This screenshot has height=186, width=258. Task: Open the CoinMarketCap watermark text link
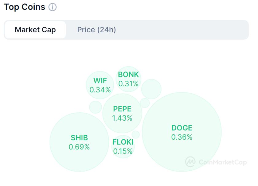click(x=223, y=162)
